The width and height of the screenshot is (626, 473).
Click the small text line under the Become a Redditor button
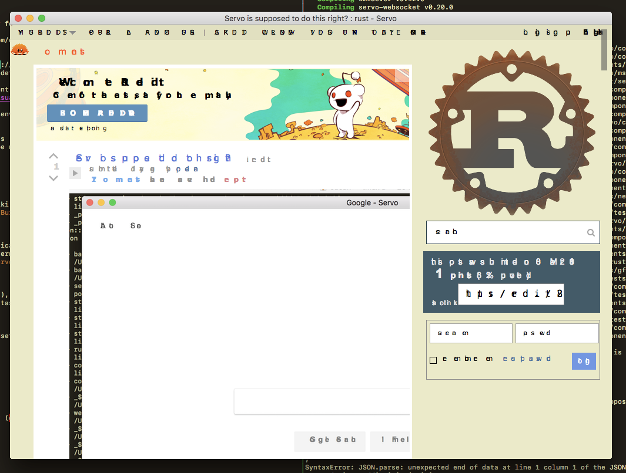click(79, 129)
